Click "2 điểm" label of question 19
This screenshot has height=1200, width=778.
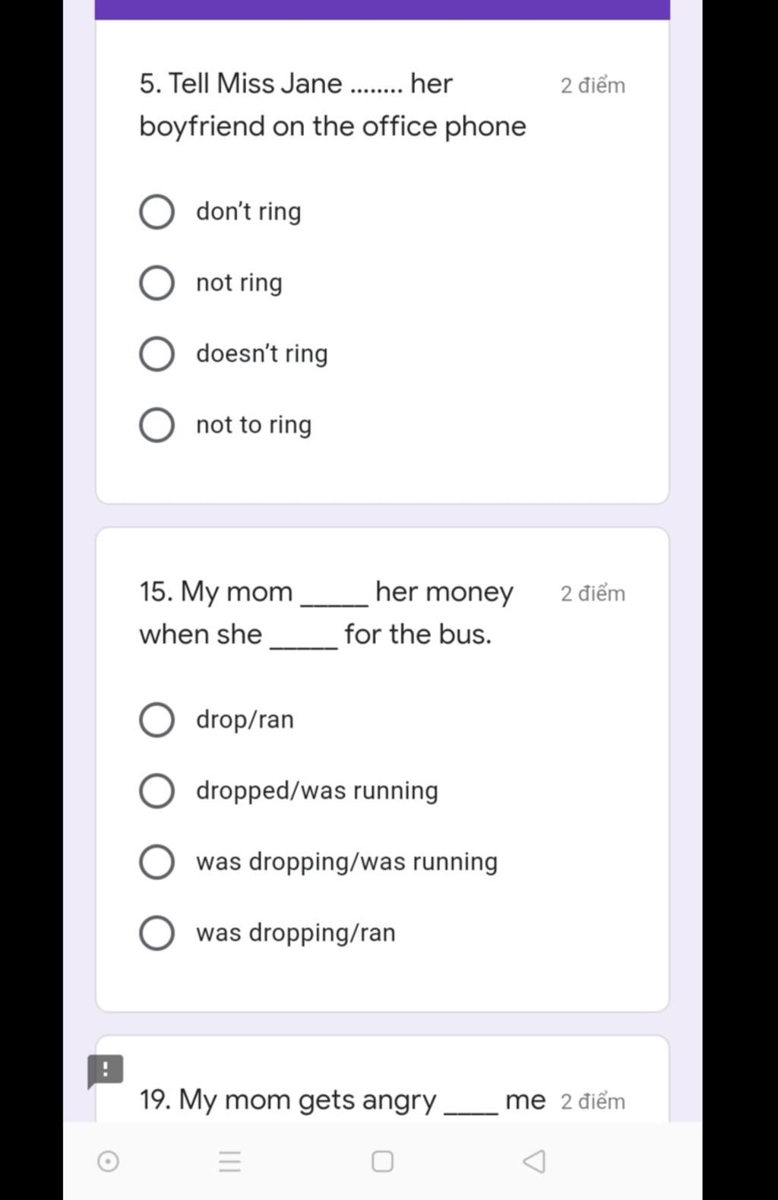593,1101
